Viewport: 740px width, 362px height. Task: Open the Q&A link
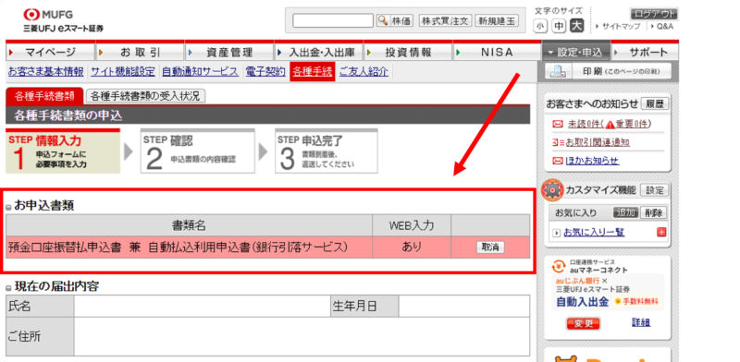click(664, 27)
